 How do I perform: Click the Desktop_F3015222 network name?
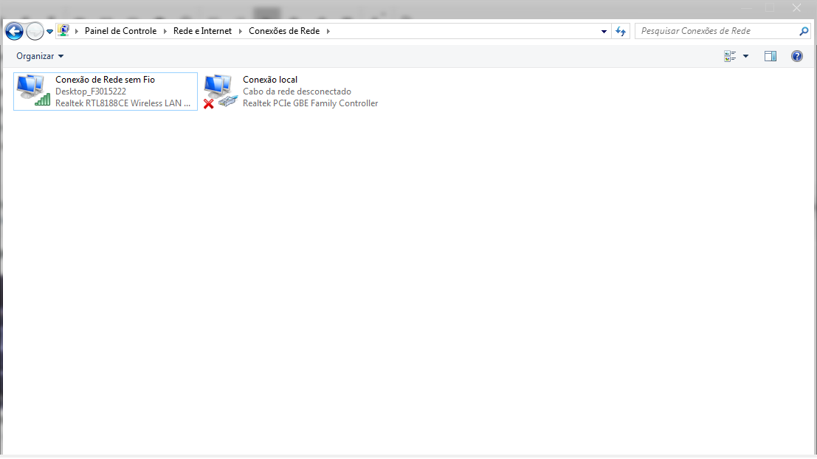point(91,92)
